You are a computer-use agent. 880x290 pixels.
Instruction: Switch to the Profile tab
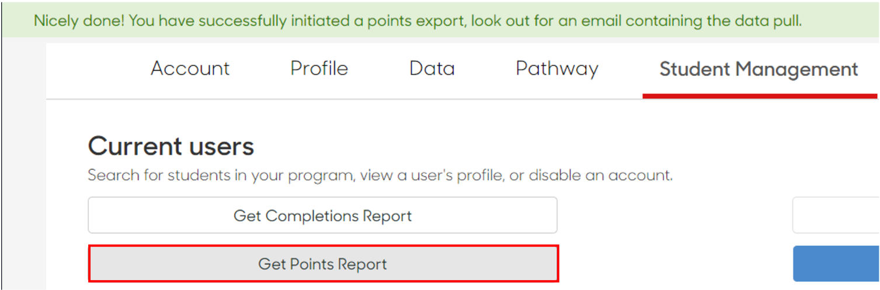(319, 69)
